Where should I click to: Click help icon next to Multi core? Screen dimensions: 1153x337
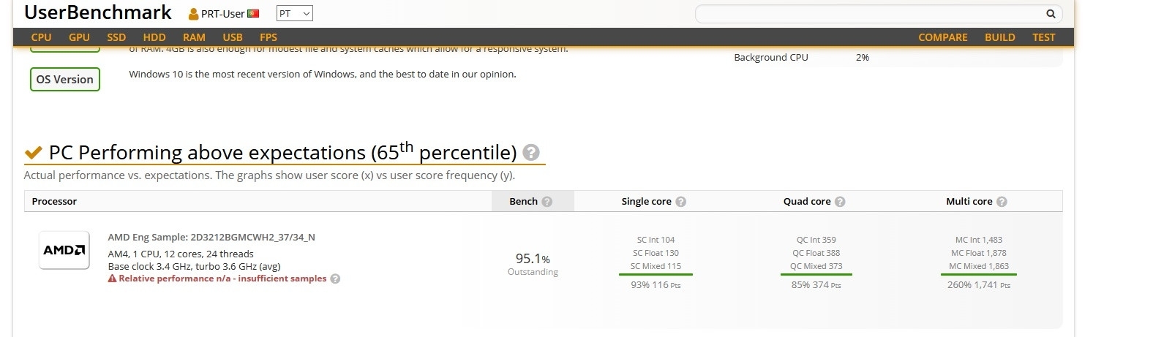click(x=1002, y=202)
